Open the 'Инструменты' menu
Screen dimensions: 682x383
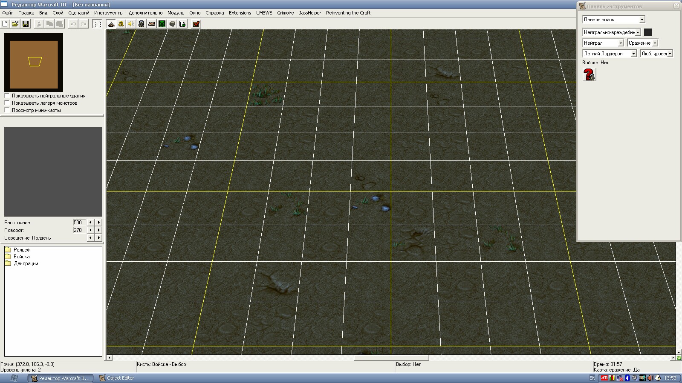point(109,13)
